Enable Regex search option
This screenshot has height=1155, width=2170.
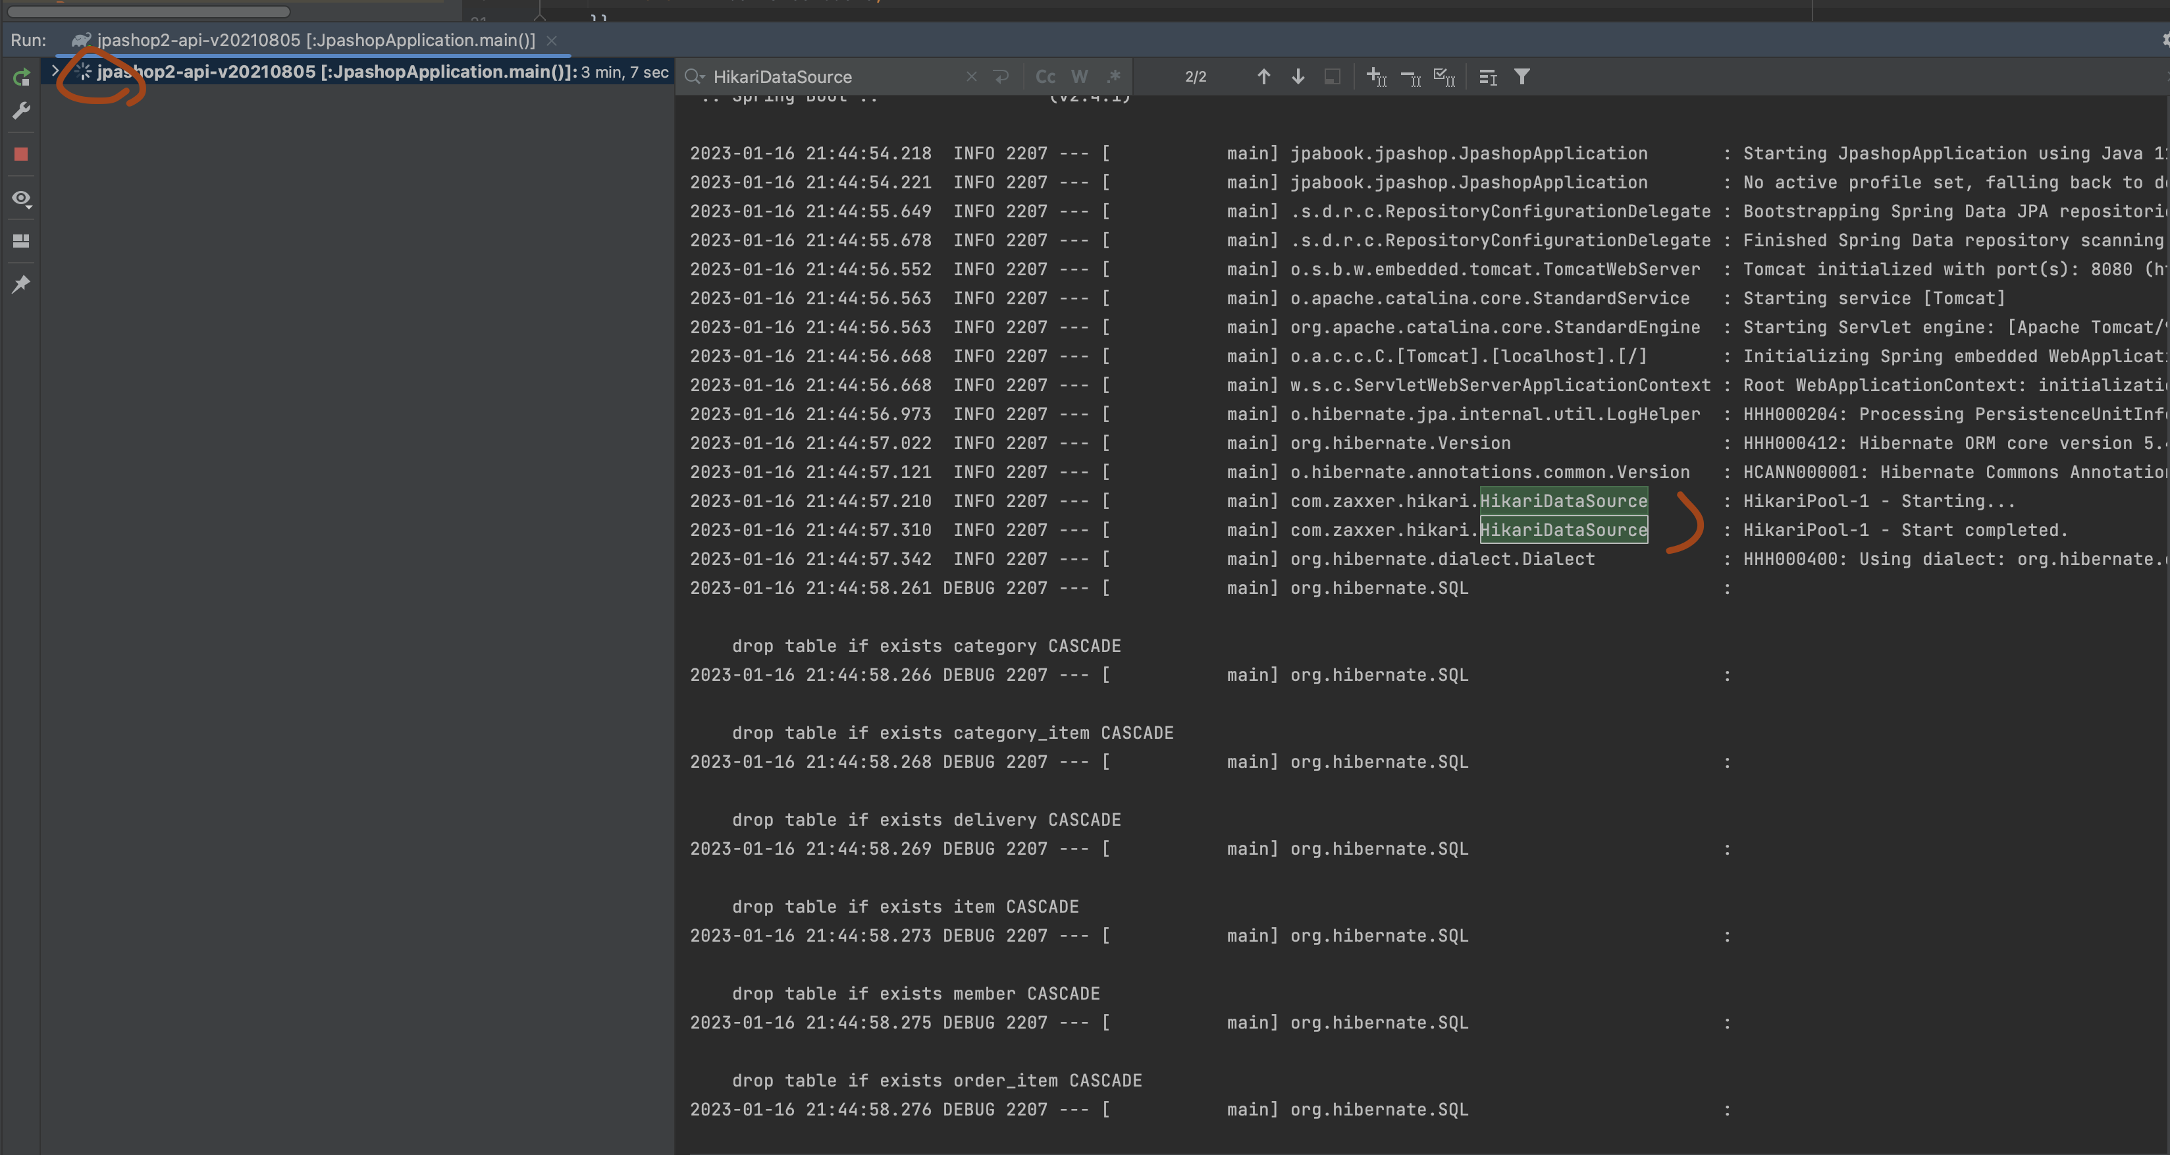click(1114, 76)
